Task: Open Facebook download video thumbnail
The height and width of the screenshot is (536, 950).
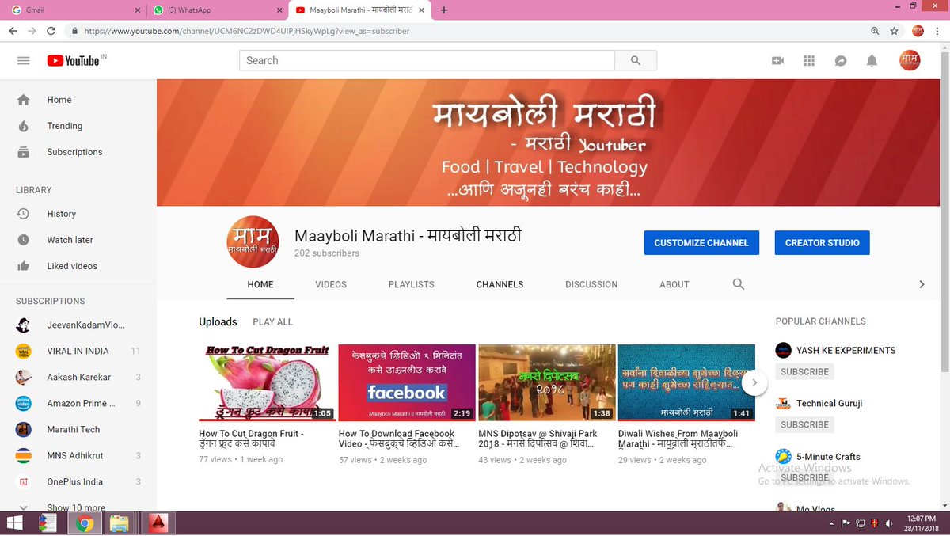Action: [407, 382]
